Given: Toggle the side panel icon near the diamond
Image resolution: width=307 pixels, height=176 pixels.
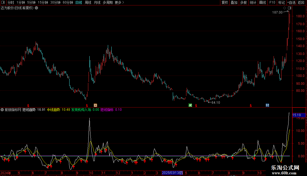Looking at the screenshot, I should [x=290, y=8].
